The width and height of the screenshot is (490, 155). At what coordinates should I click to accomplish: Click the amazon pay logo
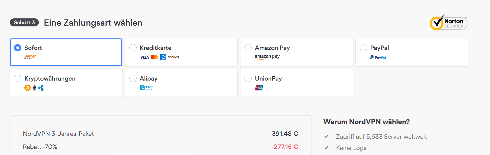coord(267,57)
